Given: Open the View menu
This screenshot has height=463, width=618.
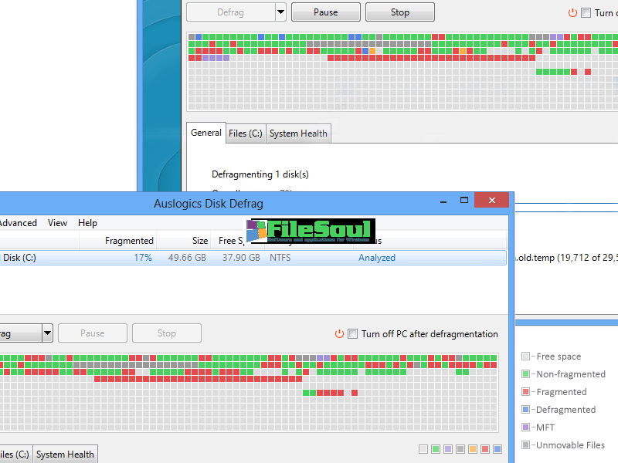Looking at the screenshot, I should (x=57, y=223).
